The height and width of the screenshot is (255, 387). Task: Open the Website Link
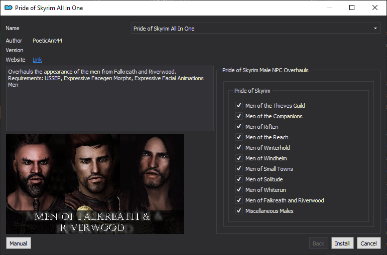37,60
